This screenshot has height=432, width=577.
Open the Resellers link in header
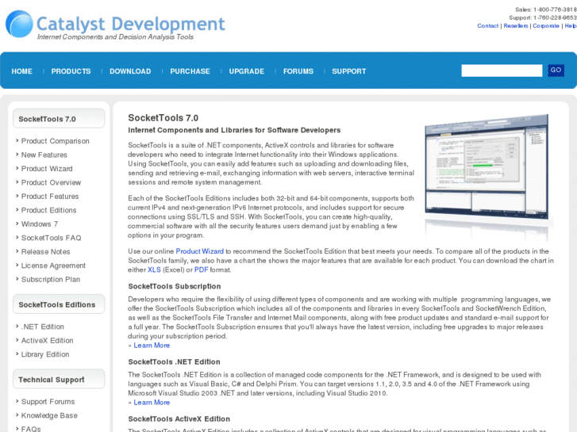tap(516, 25)
